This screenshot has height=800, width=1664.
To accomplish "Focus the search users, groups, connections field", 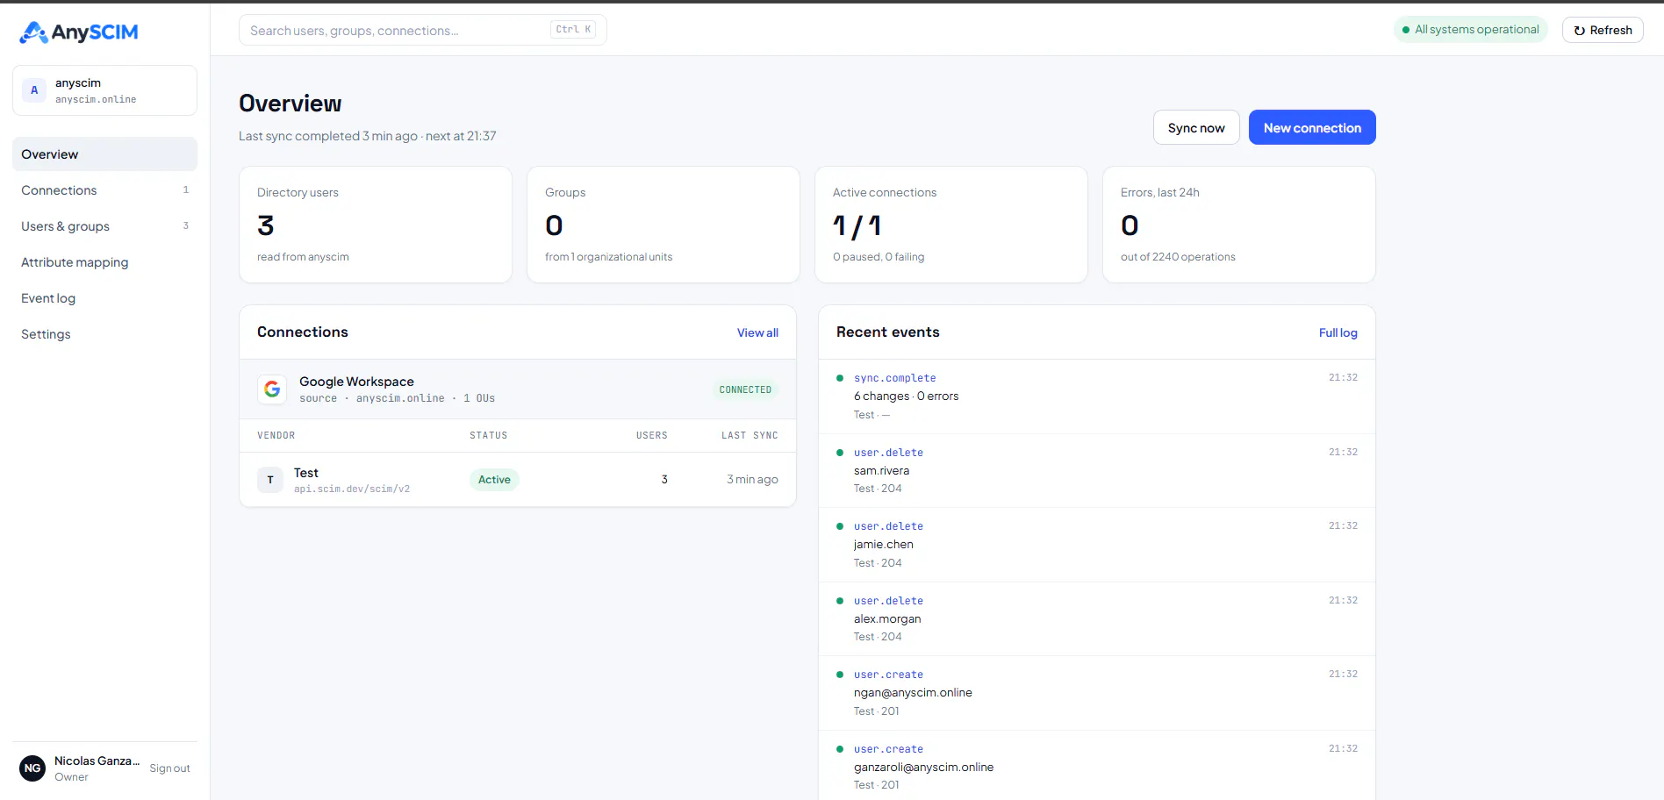I will pos(422,30).
